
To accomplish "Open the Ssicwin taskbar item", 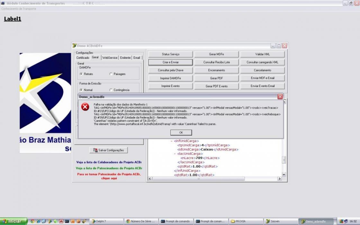I will coord(281,221).
